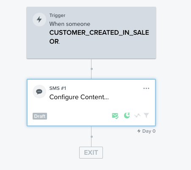Select the EXIT node
The width and height of the screenshot is (191, 170).
pos(91,153)
